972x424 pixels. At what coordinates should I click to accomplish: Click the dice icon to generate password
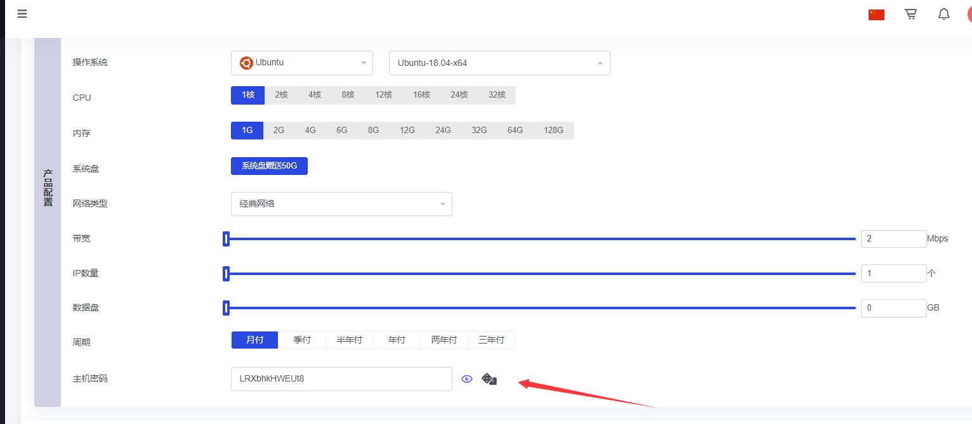tap(489, 379)
